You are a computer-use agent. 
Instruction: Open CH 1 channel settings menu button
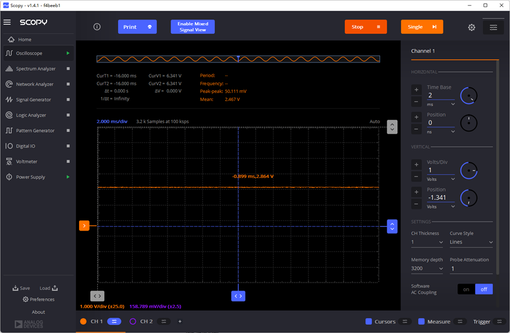(x=114, y=321)
